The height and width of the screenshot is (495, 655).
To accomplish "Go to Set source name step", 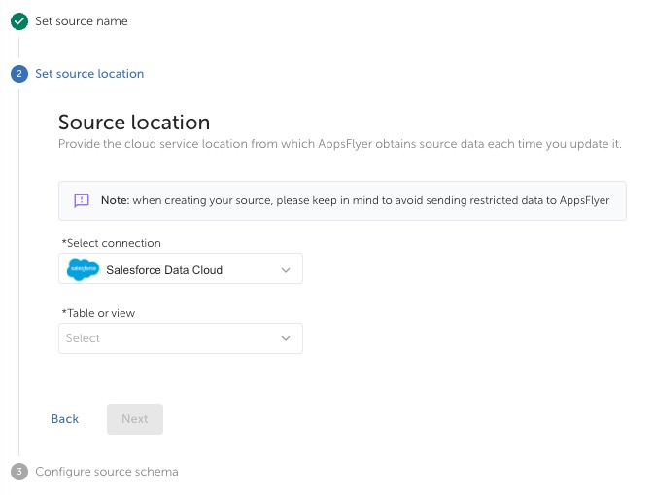I will (82, 21).
